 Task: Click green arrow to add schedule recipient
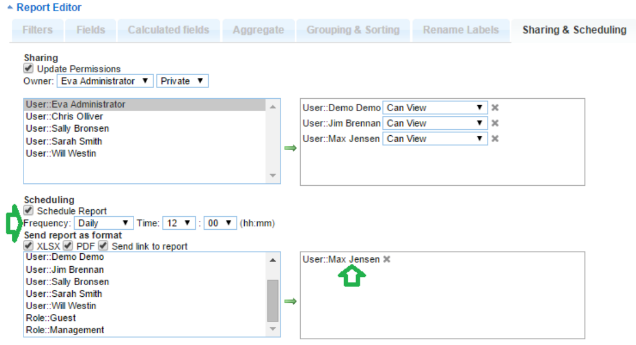coord(290,302)
